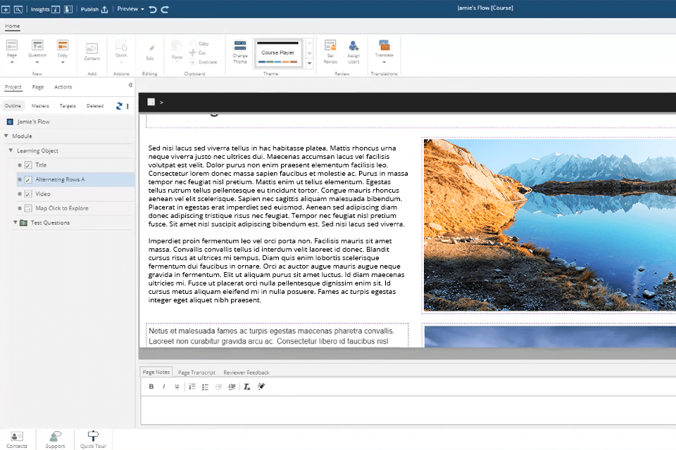Open the search magnifier icon in title bar

pyautogui.click(x=18, y=9)
